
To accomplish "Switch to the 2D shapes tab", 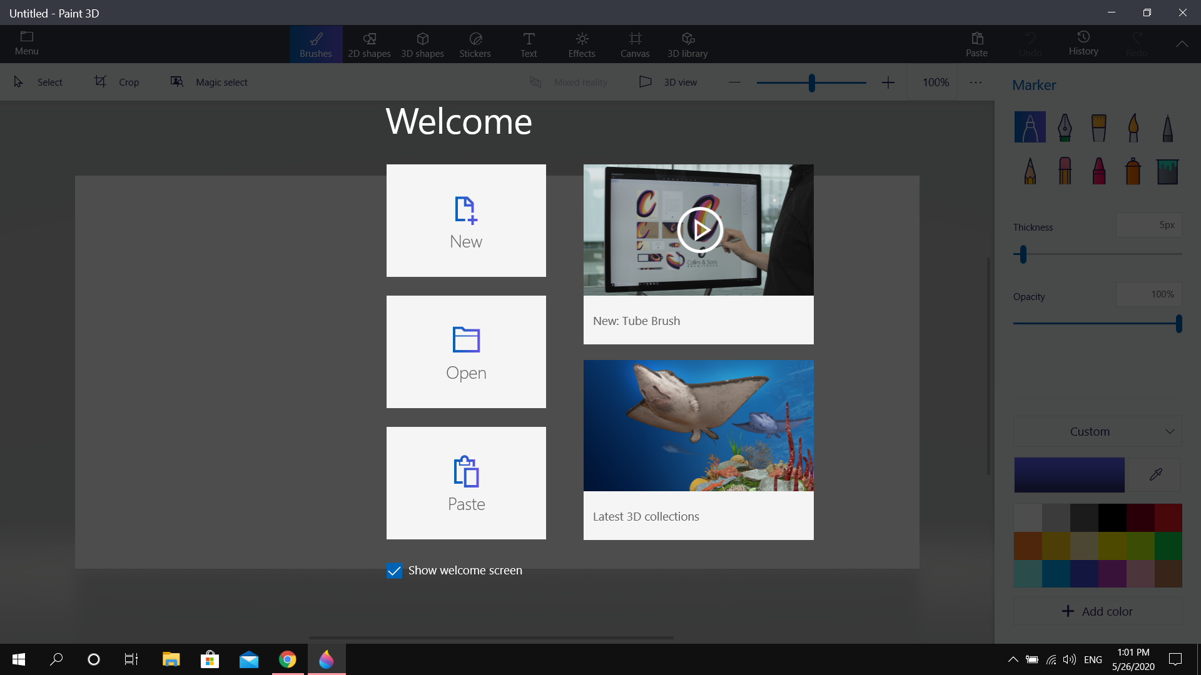I will [369, 44].
